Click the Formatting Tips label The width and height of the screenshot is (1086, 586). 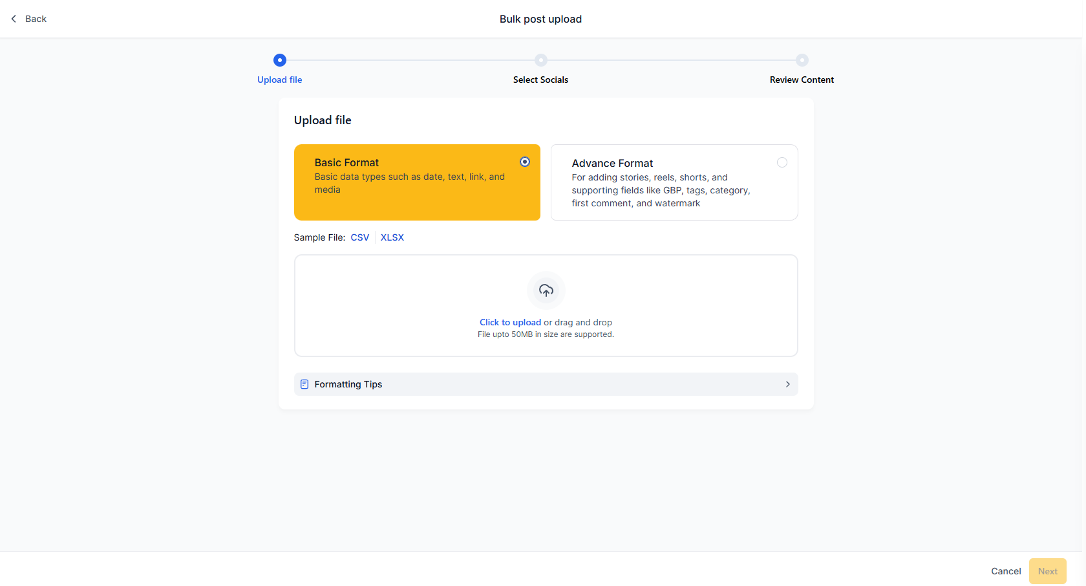pos(348,384)
